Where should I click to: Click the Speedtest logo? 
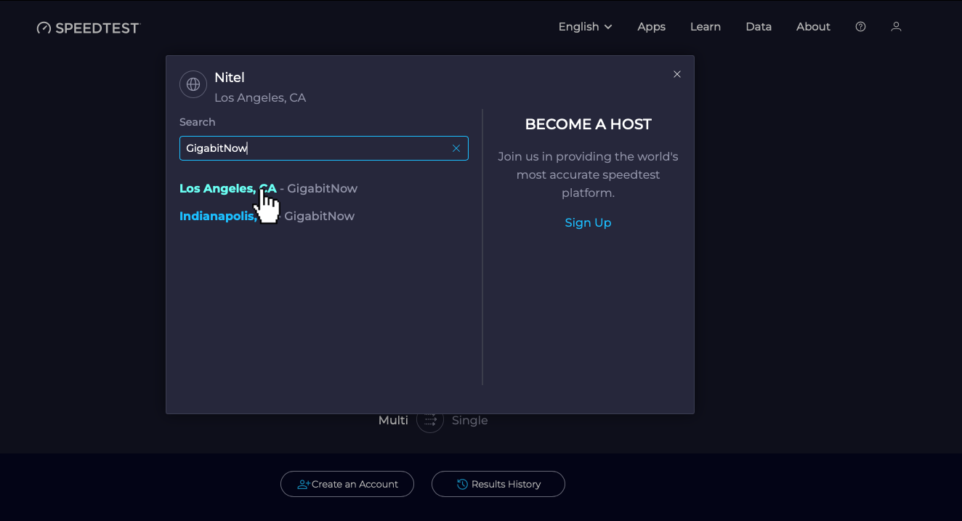88,28
